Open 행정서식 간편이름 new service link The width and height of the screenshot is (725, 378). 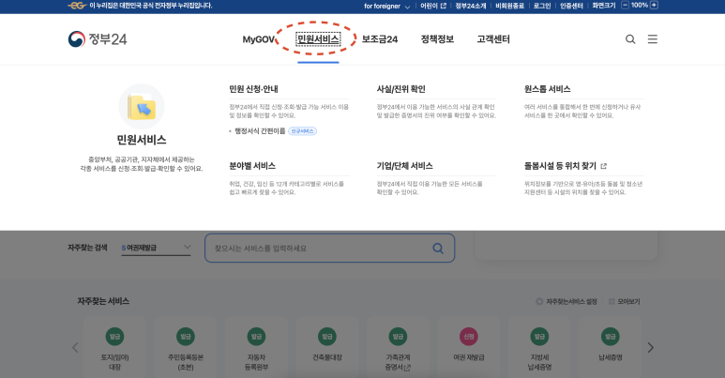coord(260,131)
